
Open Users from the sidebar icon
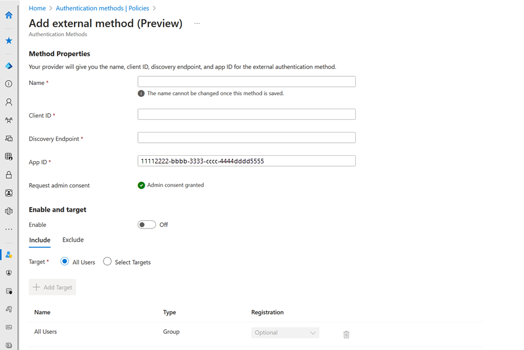pos(8,102)
